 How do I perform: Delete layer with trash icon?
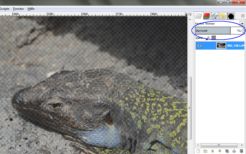(241, 151)
